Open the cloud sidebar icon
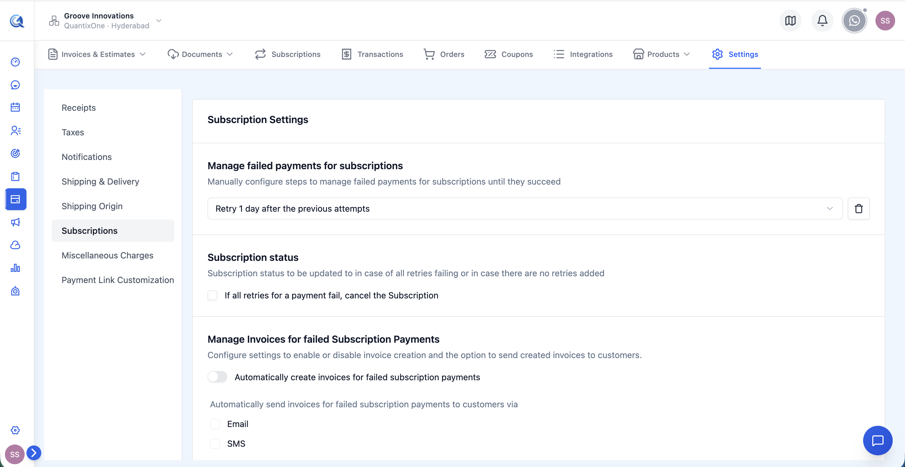The image size is (905, 467). 15,245
